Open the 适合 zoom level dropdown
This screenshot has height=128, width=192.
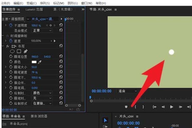(127, 91)
